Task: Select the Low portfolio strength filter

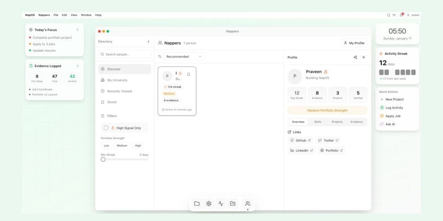Action: pyautogui.click(x=106, y=145)
